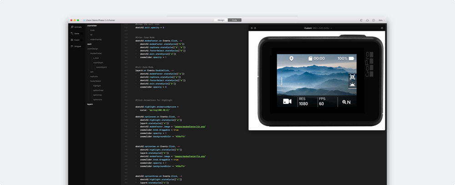Open the Alex account dropdown

coord(381,20)
